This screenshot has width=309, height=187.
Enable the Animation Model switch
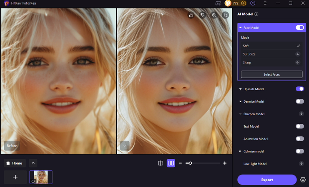(300, 139)
